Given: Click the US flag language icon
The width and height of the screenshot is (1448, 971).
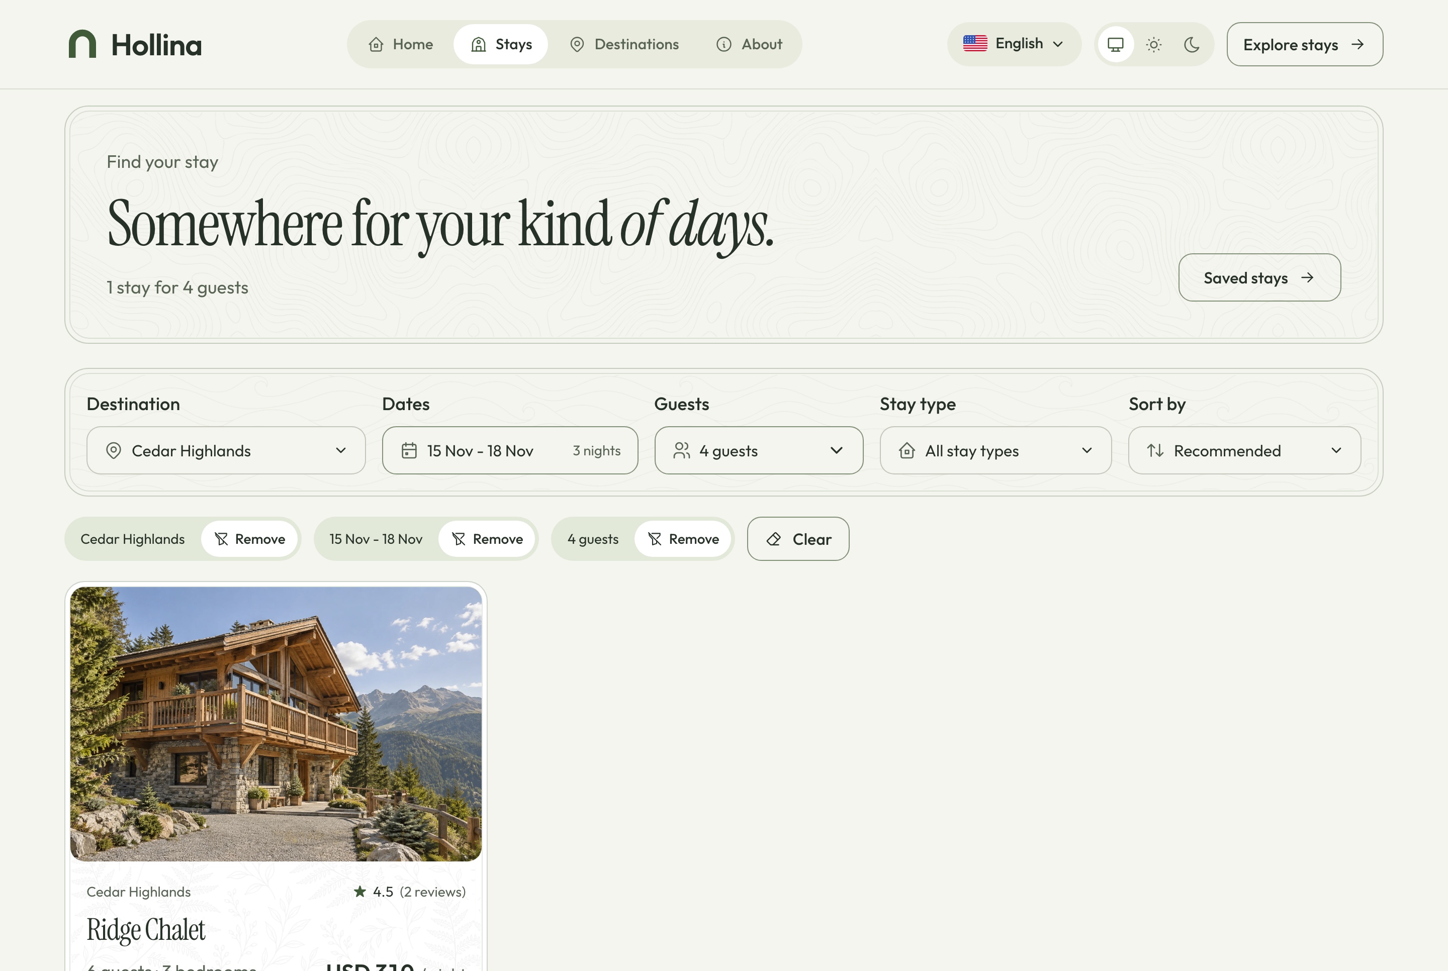Looking at the screenshot, I should click(x=975, y=43).
